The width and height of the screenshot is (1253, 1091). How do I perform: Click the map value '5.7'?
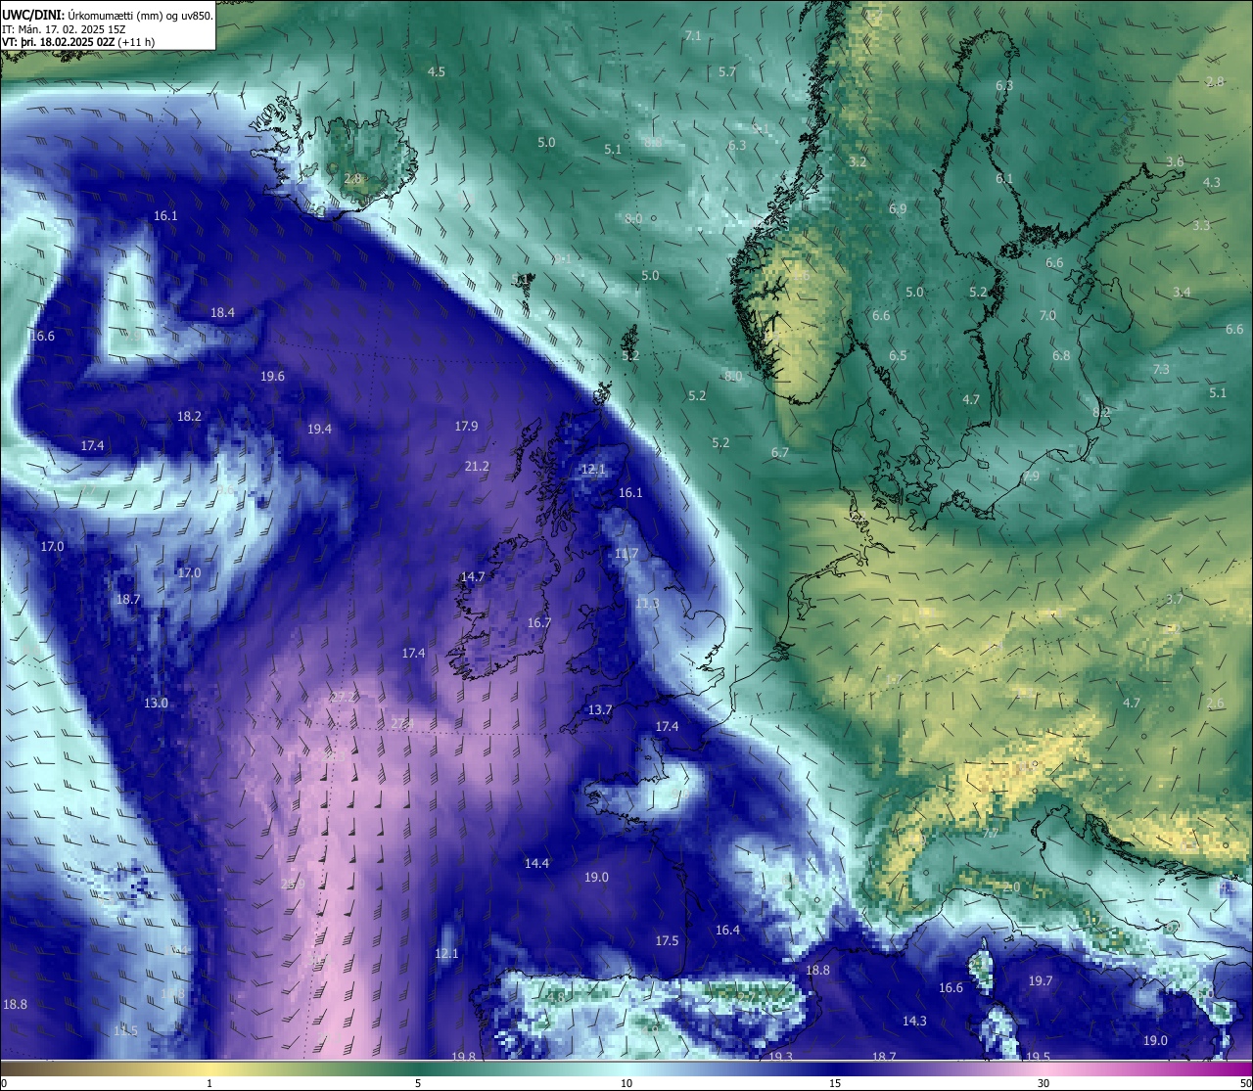coord(727,72)
